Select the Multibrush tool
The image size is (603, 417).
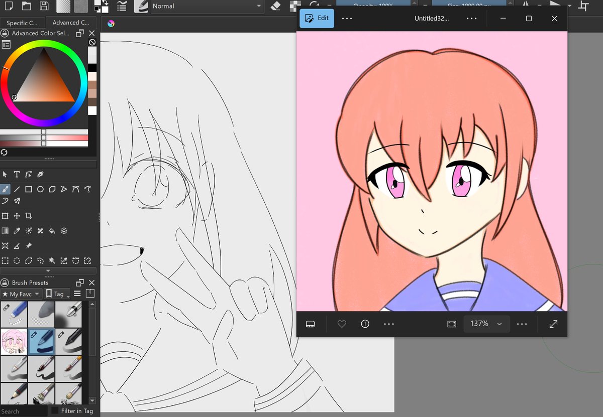click(x=17, y=201)
